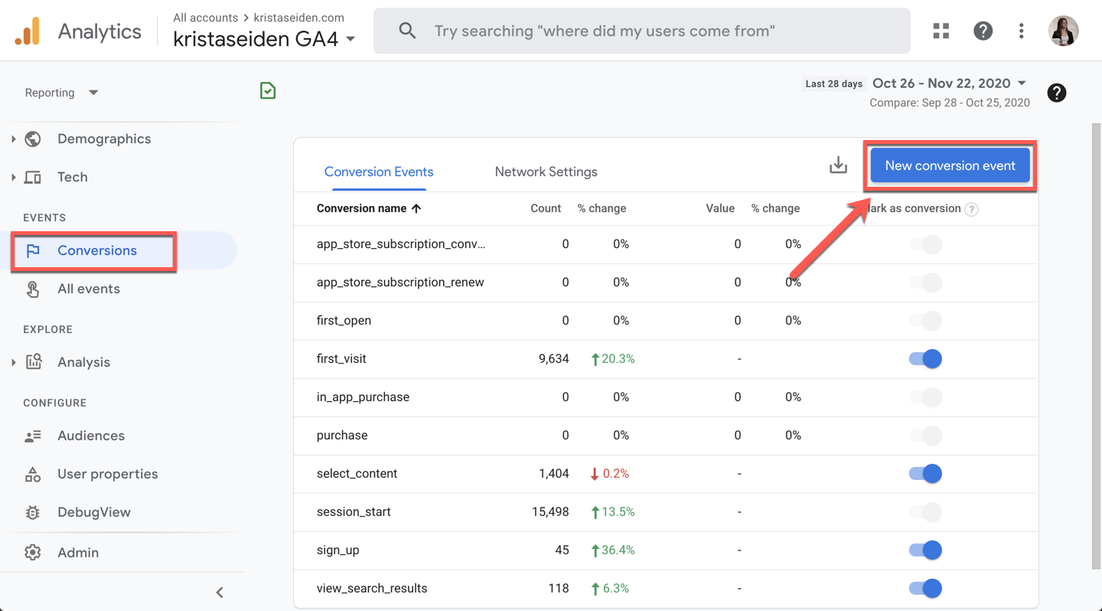Open DebugView from the sidebar
The image size is (1102, 611).
[x=93, y=512]
